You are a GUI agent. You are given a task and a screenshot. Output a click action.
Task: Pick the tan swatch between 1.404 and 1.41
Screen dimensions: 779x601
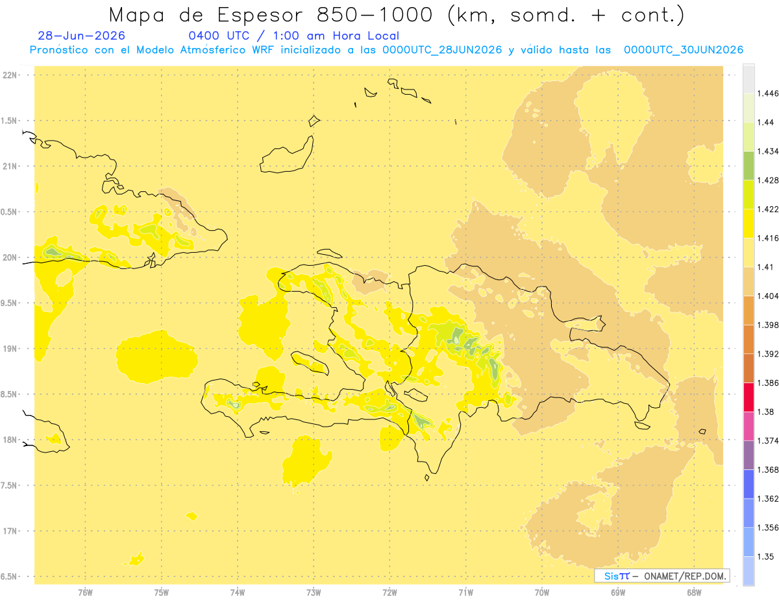click(x=748, y=281)
